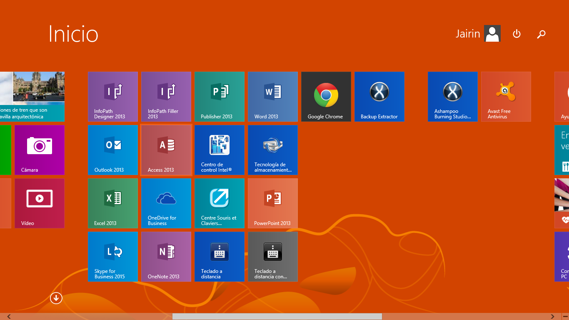Open Avast Free Antivirus
The height and width of the screenshot is (320, 569).
click(x=506, y=96)
